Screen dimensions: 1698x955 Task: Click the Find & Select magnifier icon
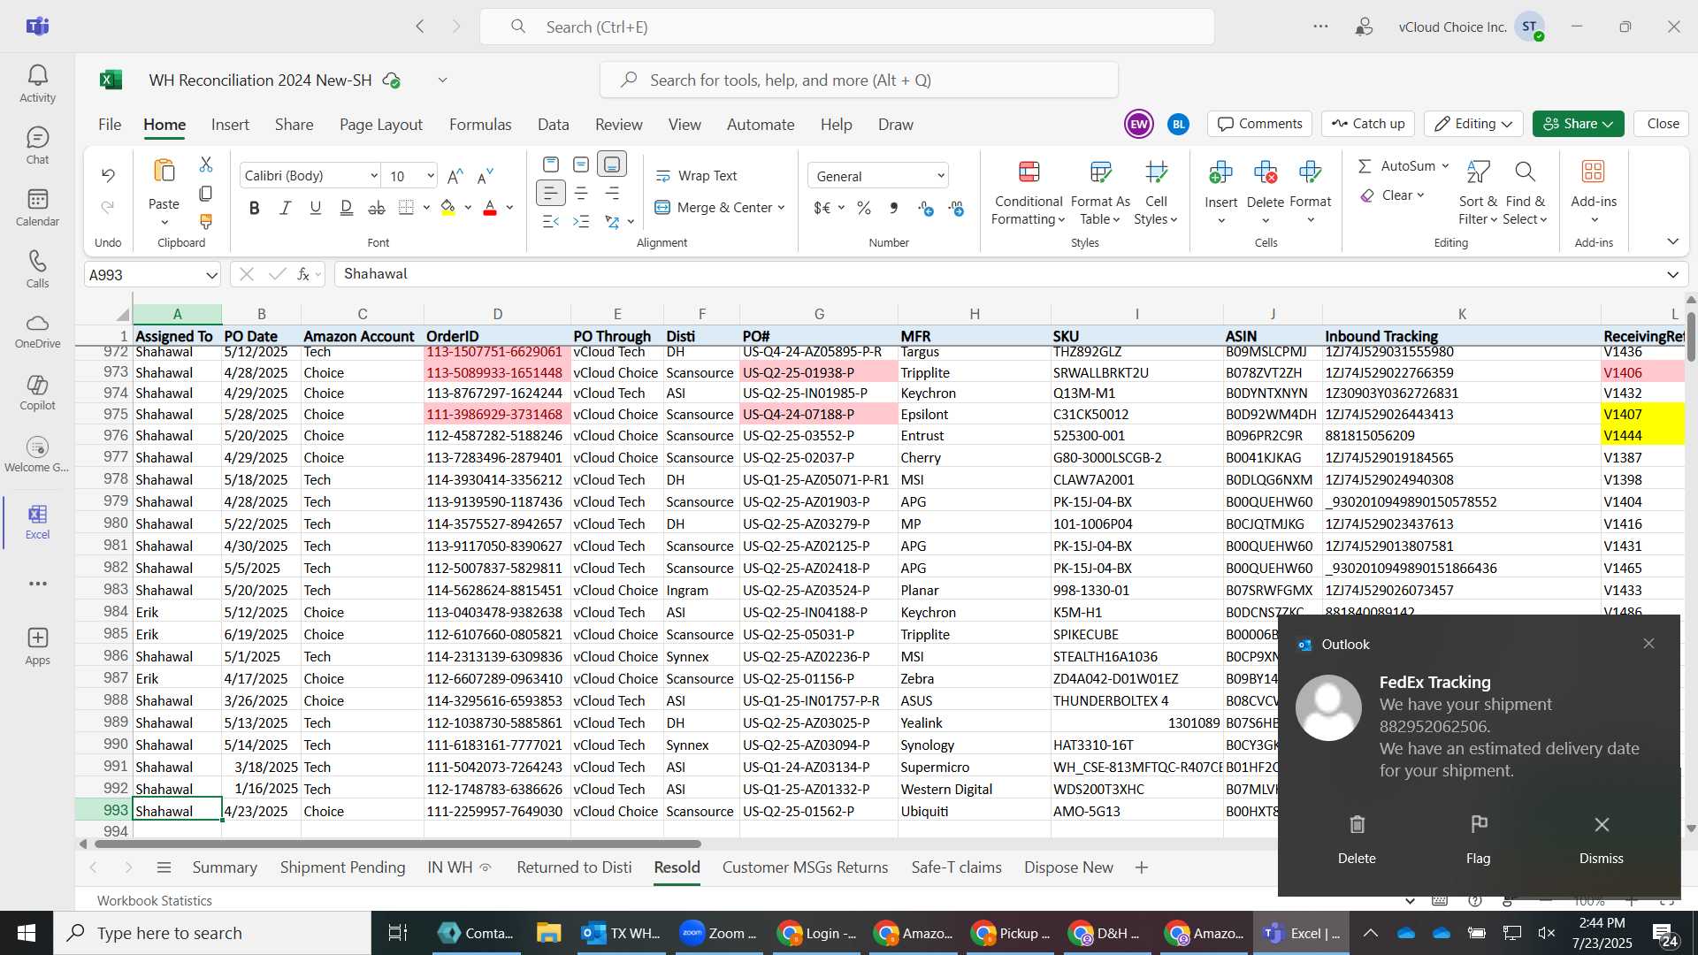pyautogui.click(x=1525, y=172)
